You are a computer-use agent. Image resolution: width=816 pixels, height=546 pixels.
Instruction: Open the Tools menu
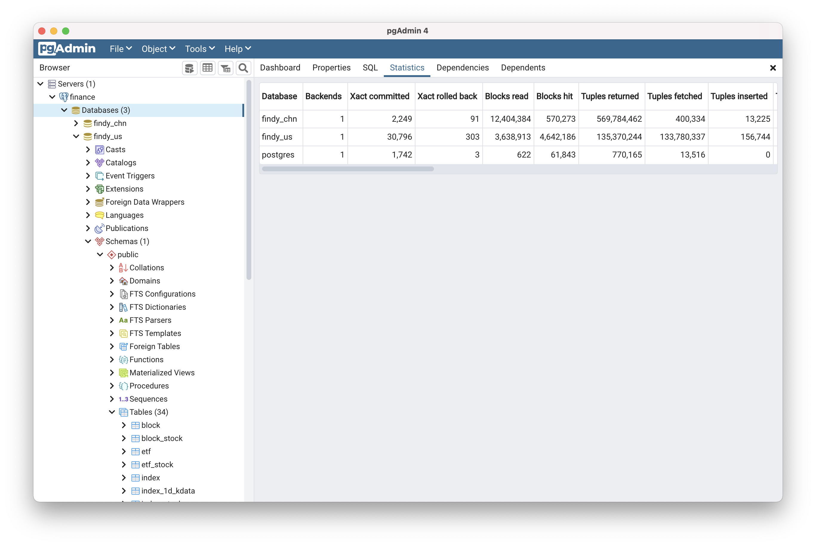200,49
